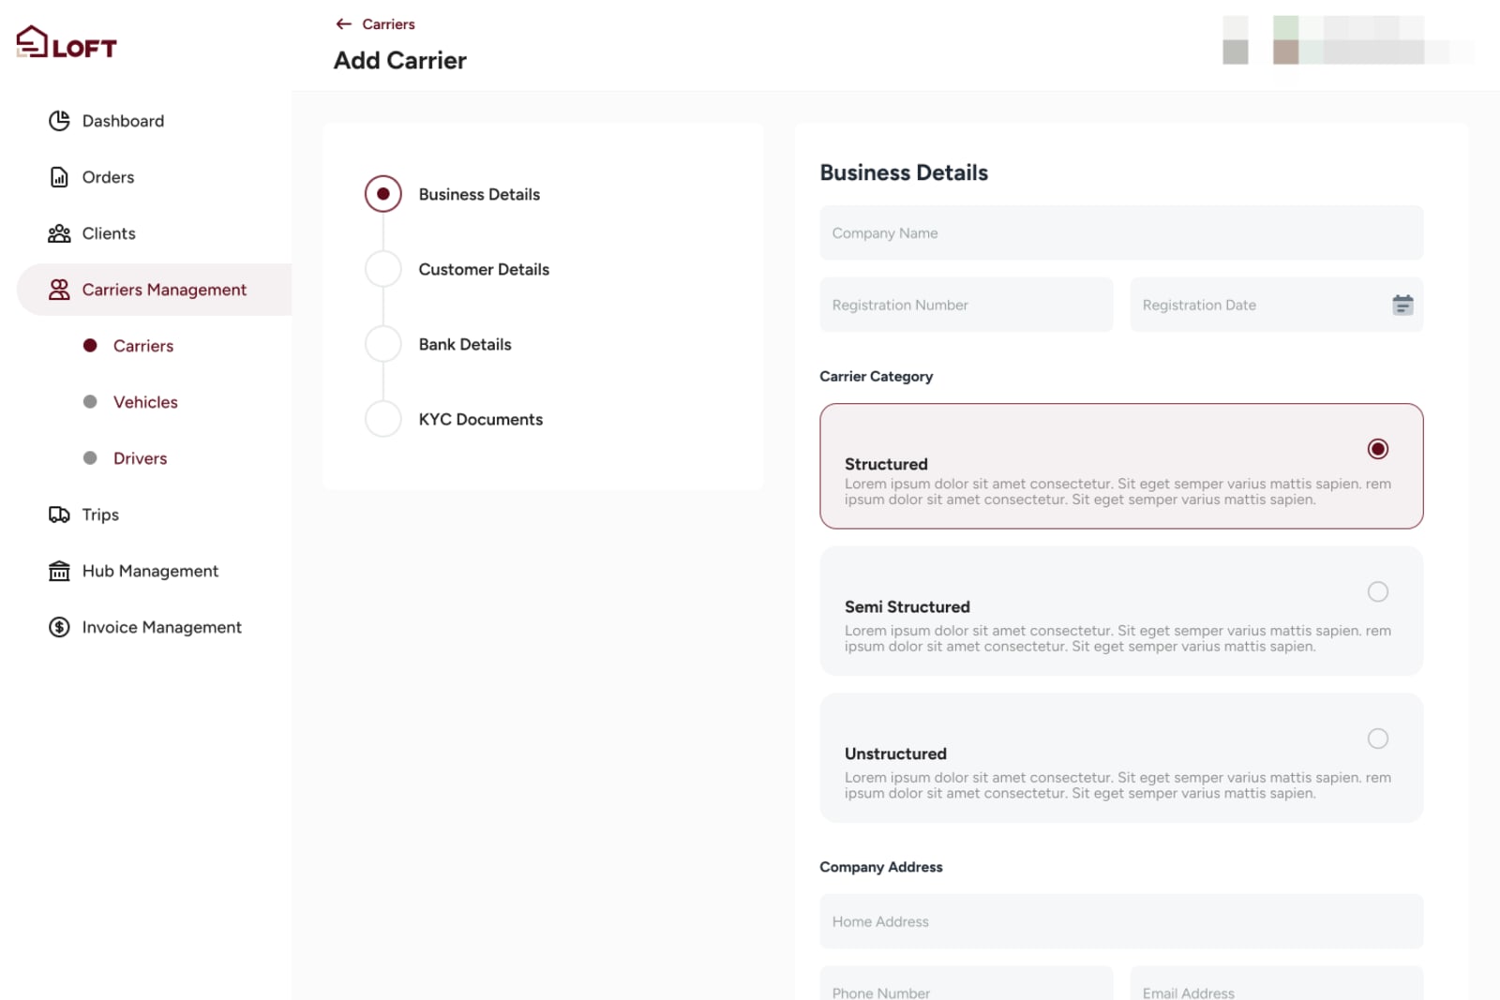Screen dimensions: 1500x1000
Task: Go to the Customer Details step label
Action: click(484, 269)
